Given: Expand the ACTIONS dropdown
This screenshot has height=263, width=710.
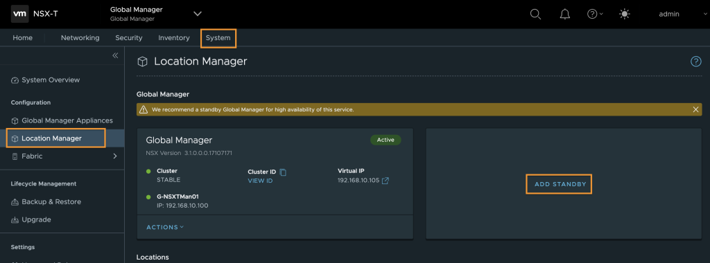Looking at the screenshot, I should pos(165,227).
